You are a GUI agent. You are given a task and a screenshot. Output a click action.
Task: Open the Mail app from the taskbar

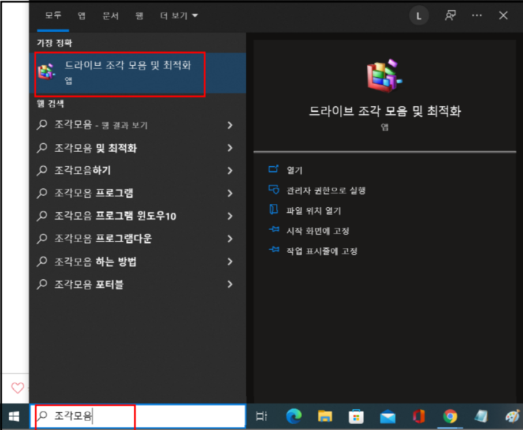[387, 416]
